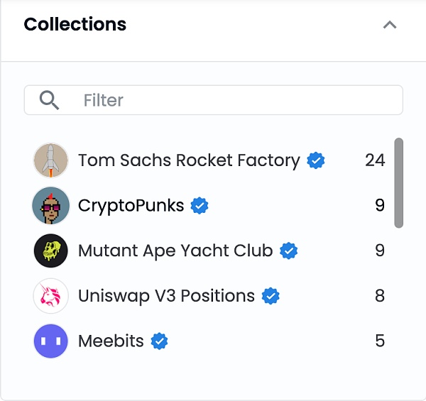The image size is (426, 401).
Task: Click the magnifying glass search icon
Action: pyautogui.click(x=50, y=101)
